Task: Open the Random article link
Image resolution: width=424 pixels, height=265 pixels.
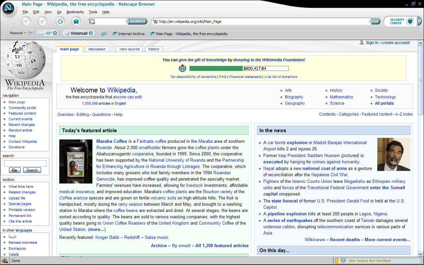Action: 20,130
